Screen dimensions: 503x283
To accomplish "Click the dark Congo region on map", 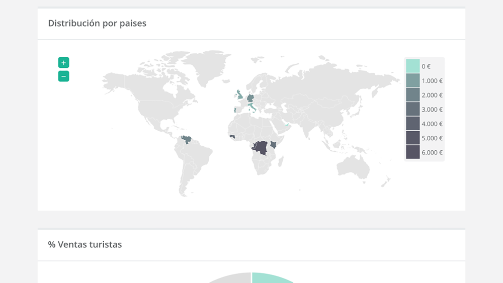I will [261, 148].
